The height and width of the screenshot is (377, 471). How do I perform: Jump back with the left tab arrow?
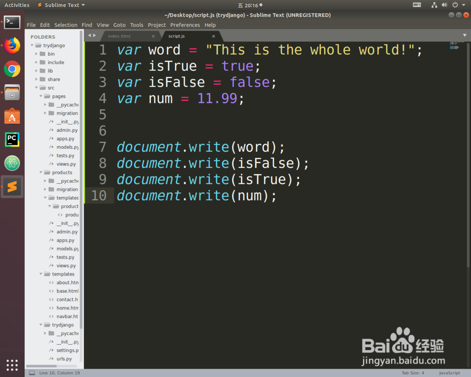[89, 35]
